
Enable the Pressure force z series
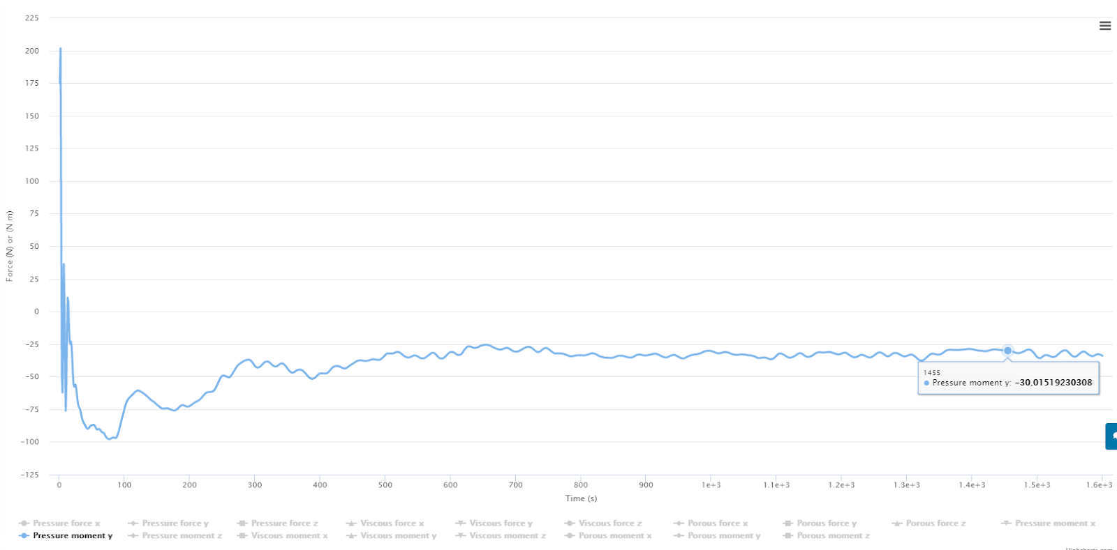[x=284, y=524]
